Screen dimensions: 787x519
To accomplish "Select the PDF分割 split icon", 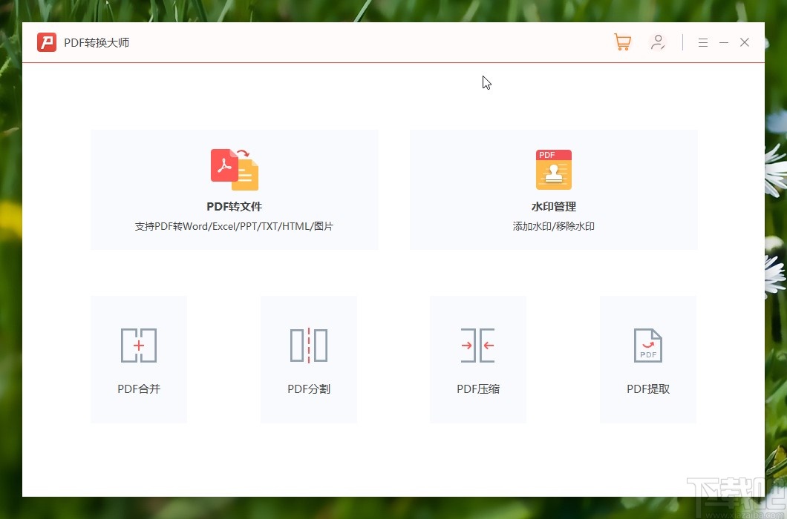I will 308,346.
